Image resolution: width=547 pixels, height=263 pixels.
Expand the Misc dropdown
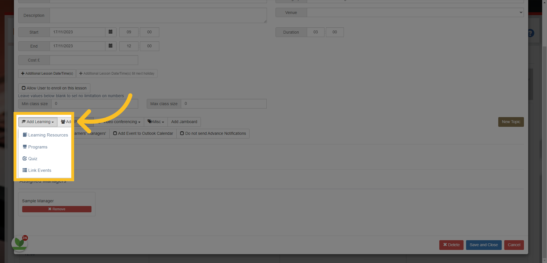[x=156, y=122]
